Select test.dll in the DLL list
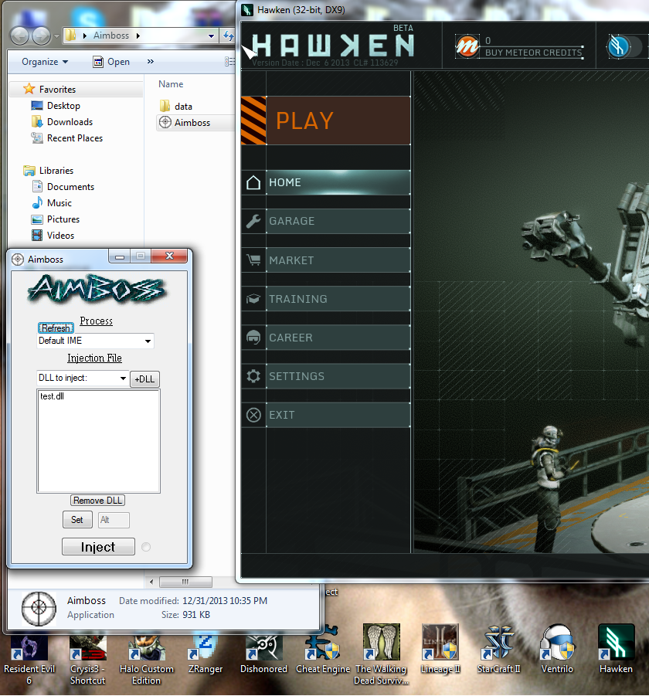This screenshot has height=696, width=649. [x=52, y=396]
